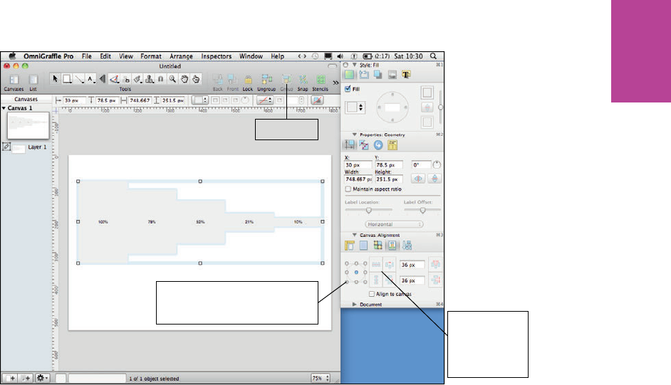Collapse the Style: Fill section
671x385 pixels.
coord(354,65)
